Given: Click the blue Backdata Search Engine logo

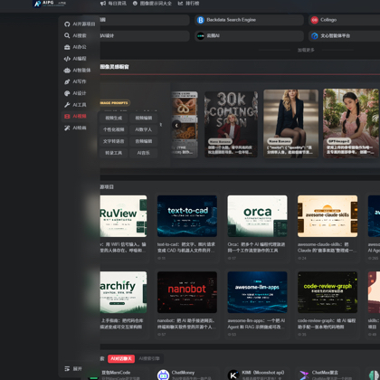Looking at the screenshot, I should 201,20.
